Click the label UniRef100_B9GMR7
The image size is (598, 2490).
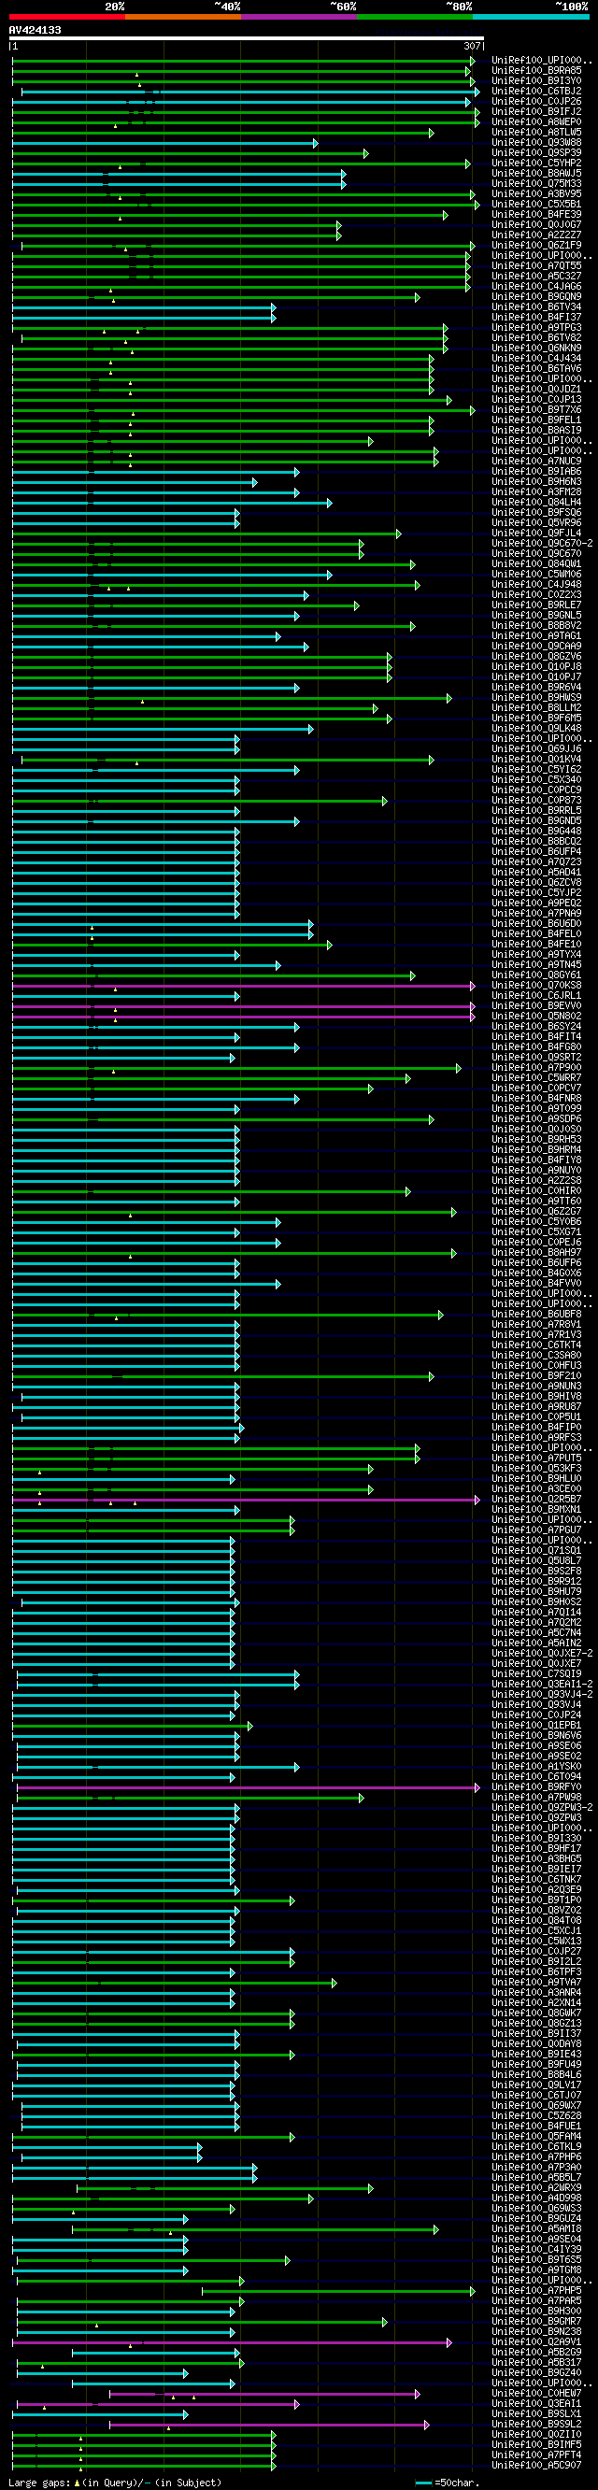536,2322
